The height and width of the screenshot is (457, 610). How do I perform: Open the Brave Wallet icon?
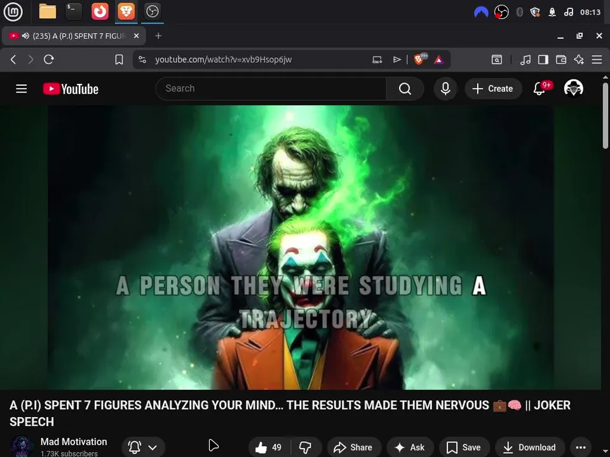pyautogui.click(x=561, y=60)
